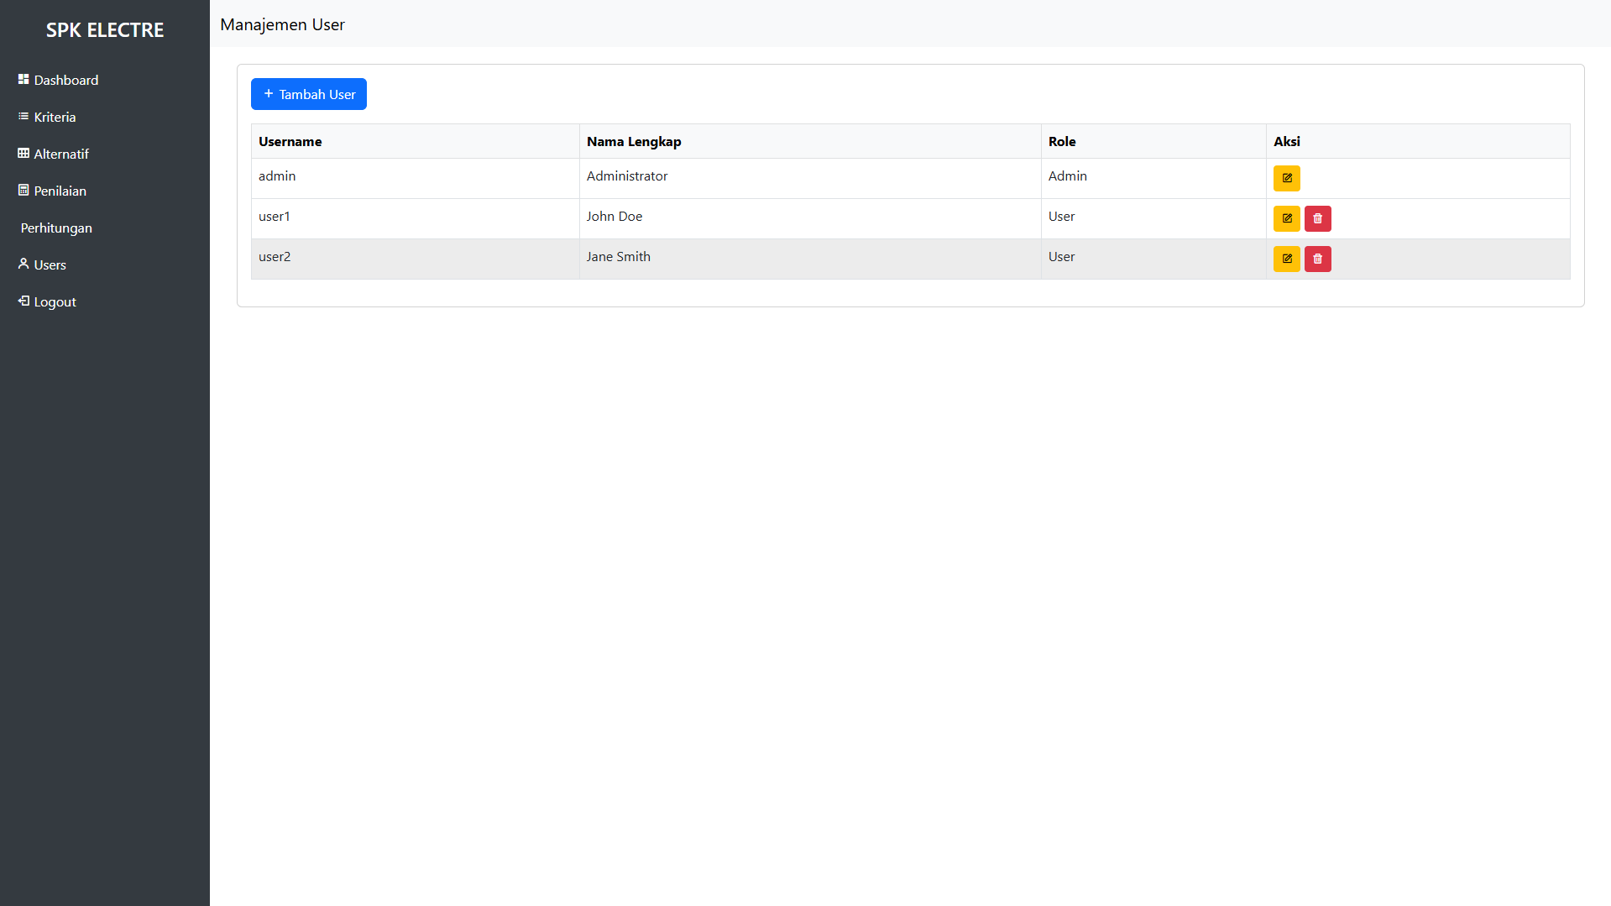Click the Admin role cell
Screen dimensions: 1611x906
1153,178
